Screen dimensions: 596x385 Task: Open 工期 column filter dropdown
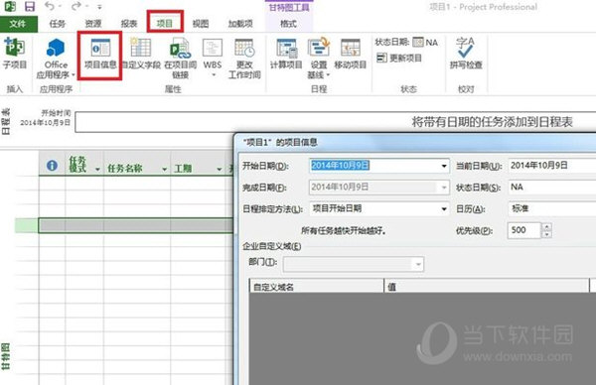coord(219,170)
